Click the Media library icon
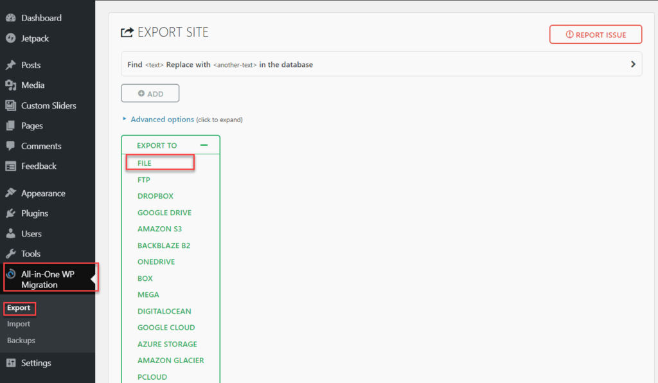Screen dimensions: 658x383 coord(11,85)
